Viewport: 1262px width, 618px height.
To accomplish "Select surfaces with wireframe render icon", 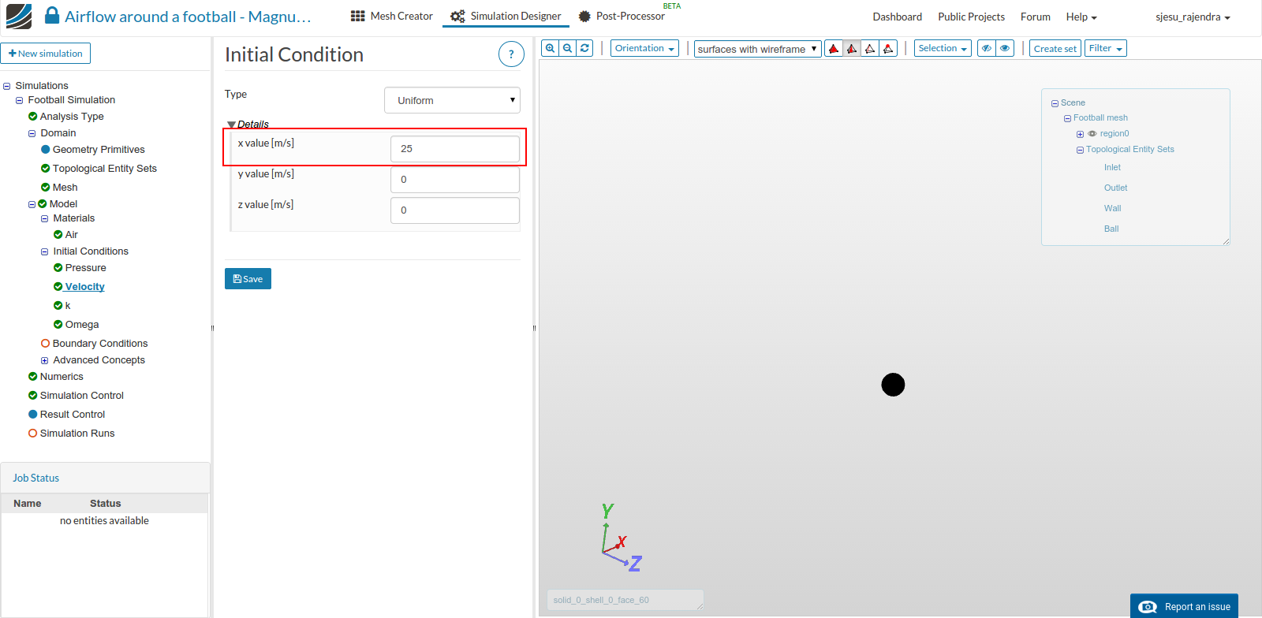I will [852, 49].
